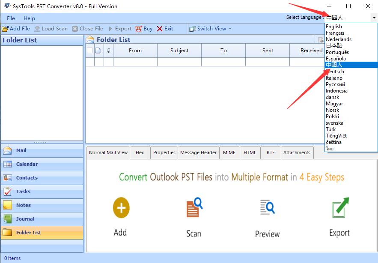Click the green Journal icon
Image resolution: width=378 pixels, height=263 pixels.
pos(7,219)
